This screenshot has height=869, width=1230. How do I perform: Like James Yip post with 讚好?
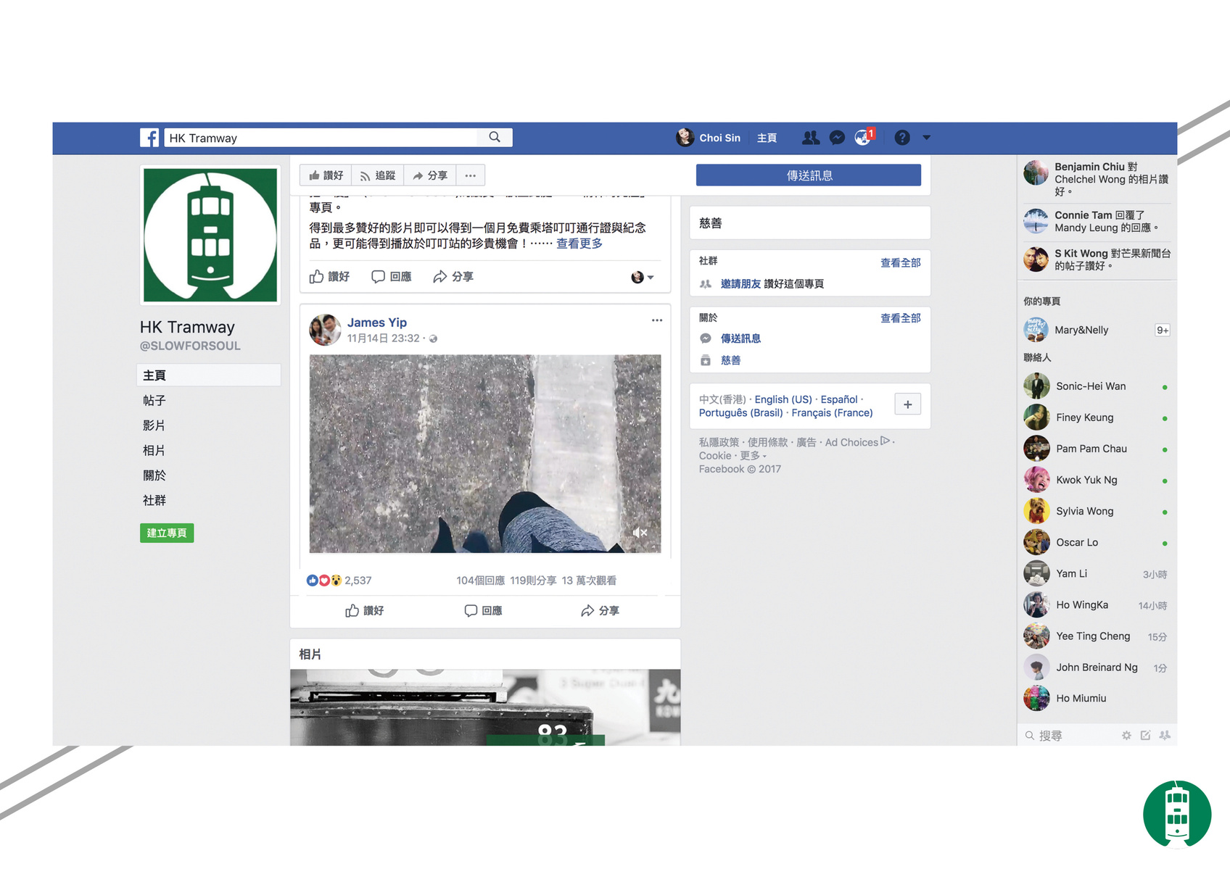[x=365, y=611]
